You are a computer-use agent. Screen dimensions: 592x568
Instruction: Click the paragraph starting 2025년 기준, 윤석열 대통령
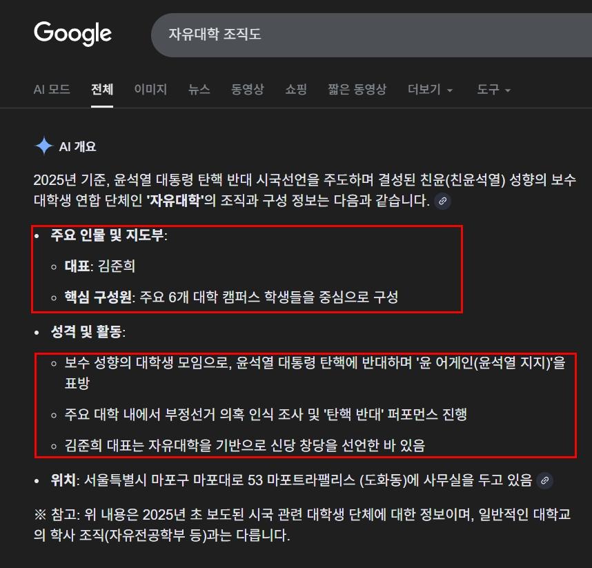(x=305, y=190)
